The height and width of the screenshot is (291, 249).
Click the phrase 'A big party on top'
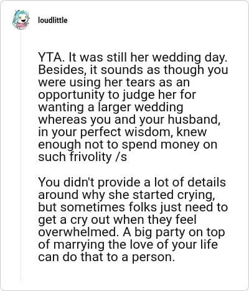(x=174, y=232)
